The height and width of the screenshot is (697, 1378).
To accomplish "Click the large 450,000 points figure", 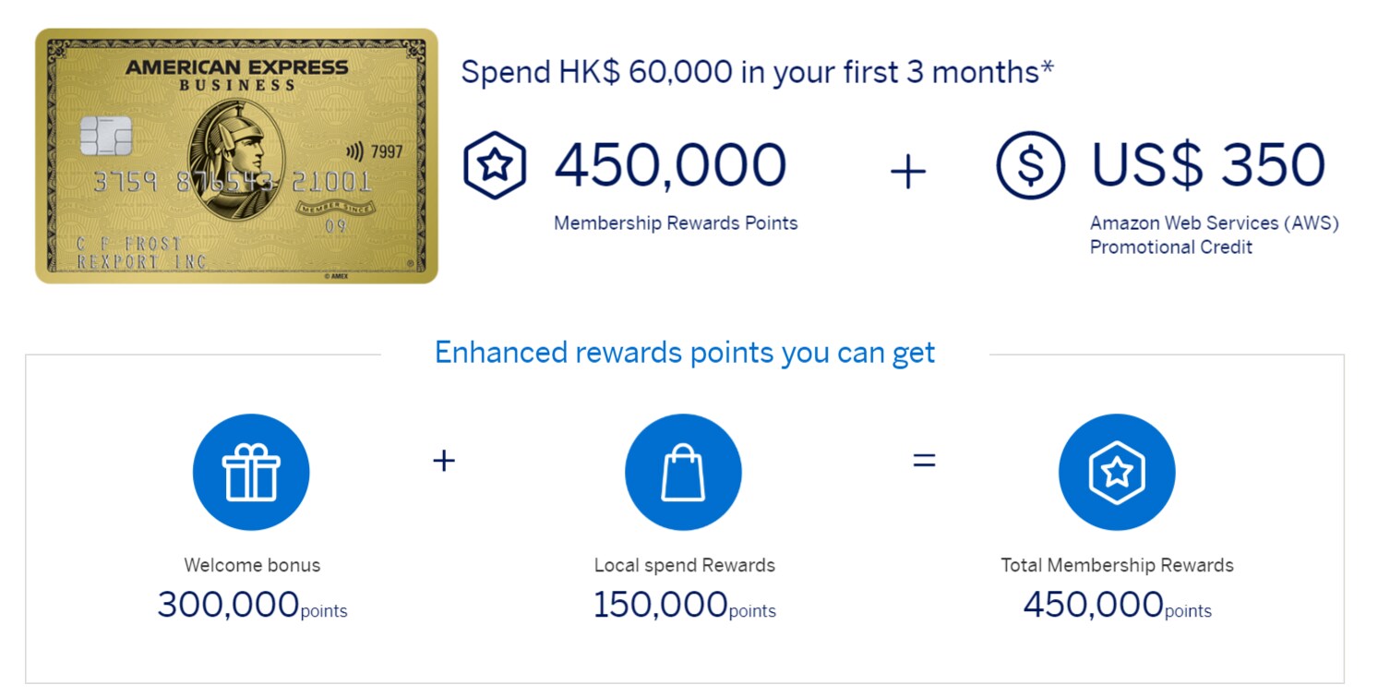I will (x=670, y=165).
